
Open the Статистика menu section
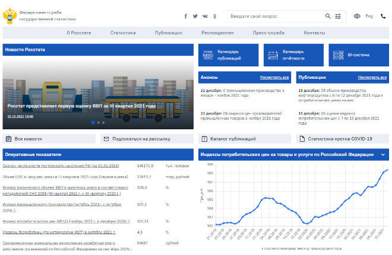(123, 33)
